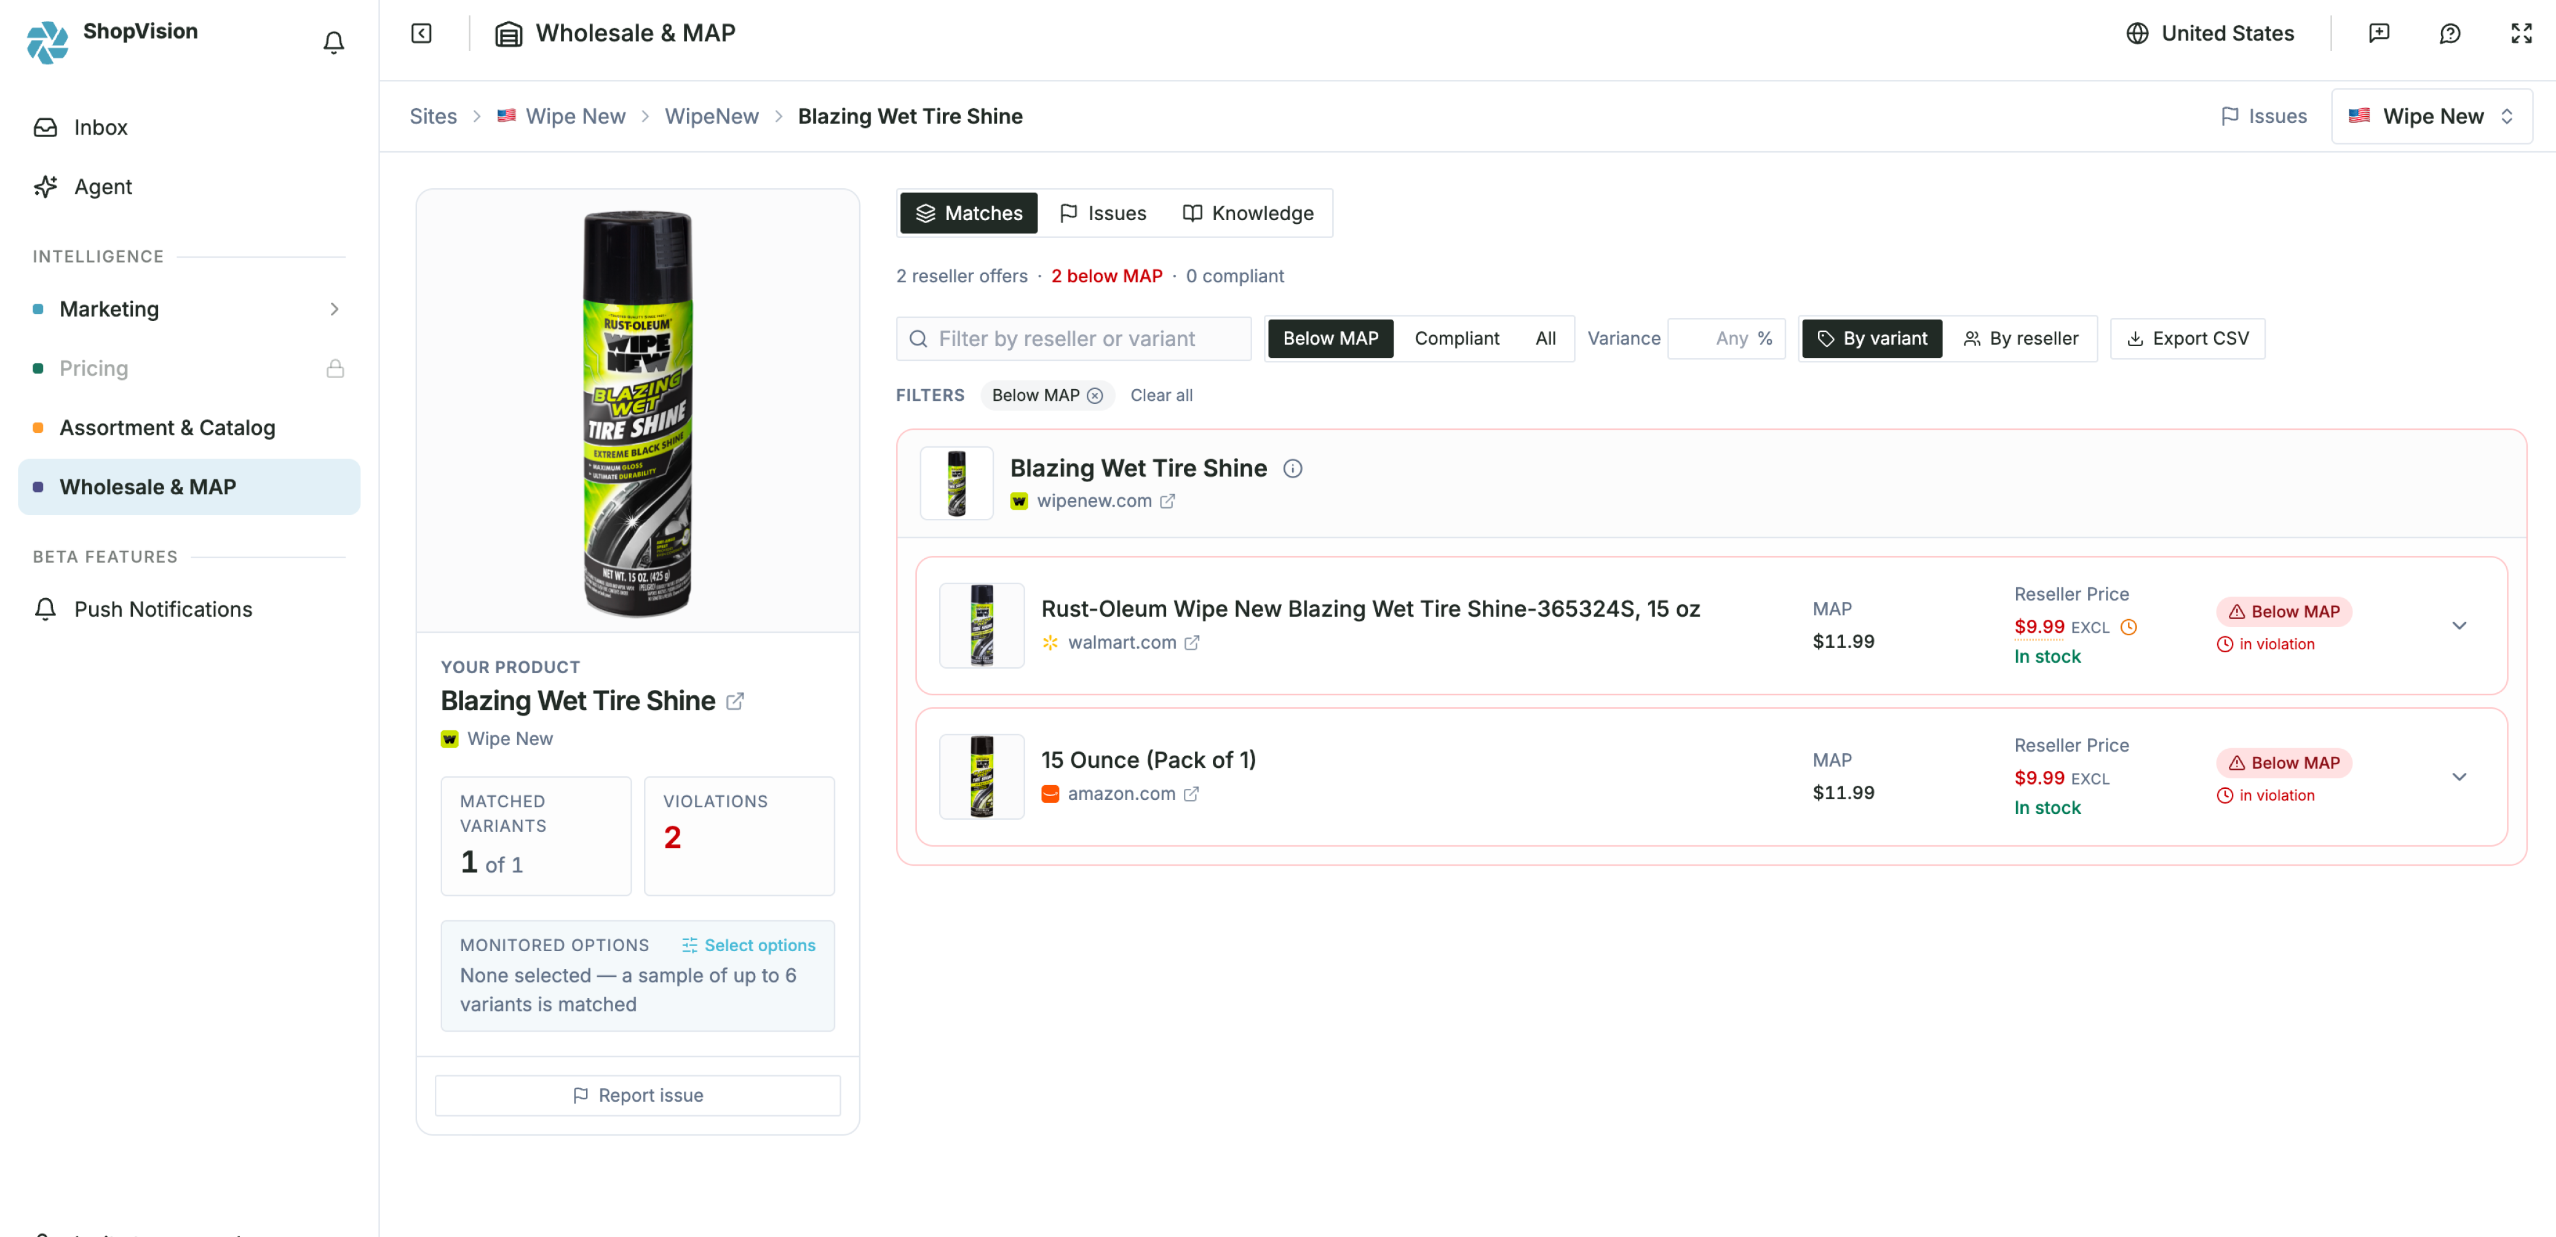The image size is (2556, 1237).
Task: Open Agent in sidebar
Action: click(x=189, y=186)
